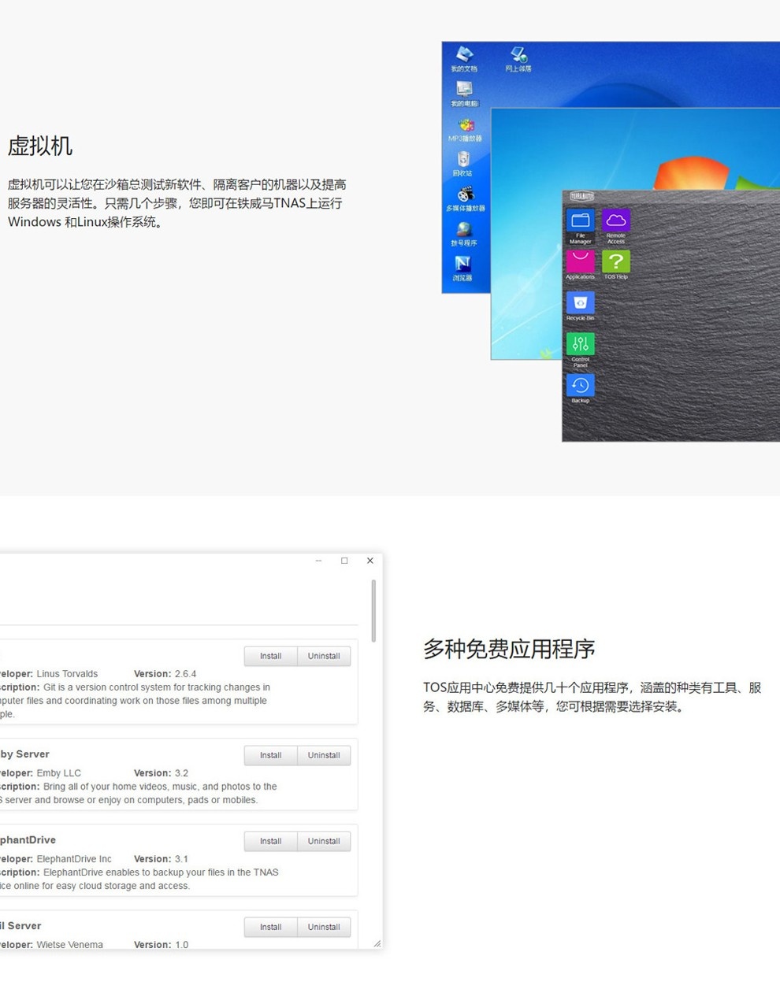Click the version number 2.6.4
This screenshot has height=1000, width=780.
tap(185, 674)
